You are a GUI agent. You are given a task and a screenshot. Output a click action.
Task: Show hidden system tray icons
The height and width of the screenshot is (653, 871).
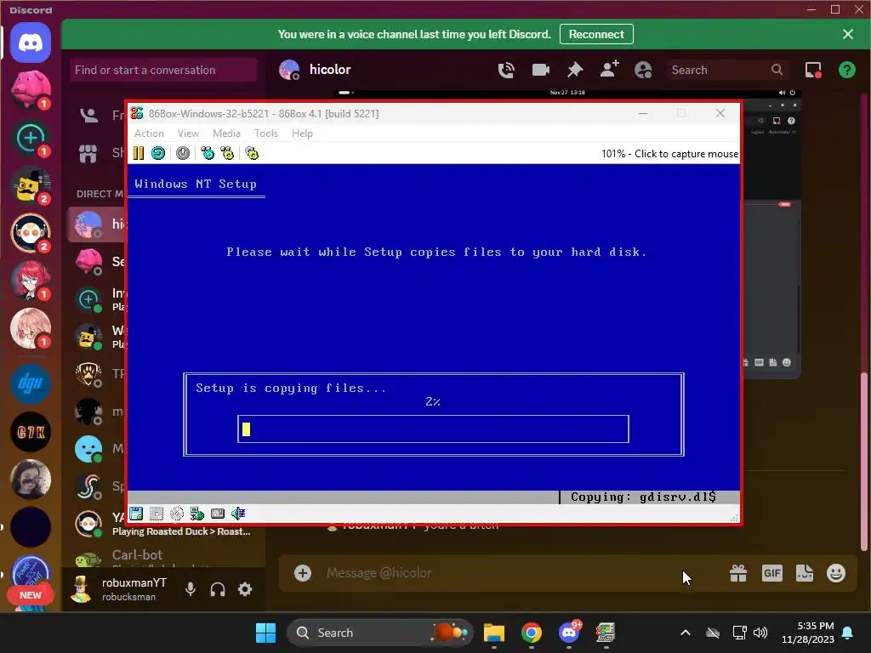686,633
